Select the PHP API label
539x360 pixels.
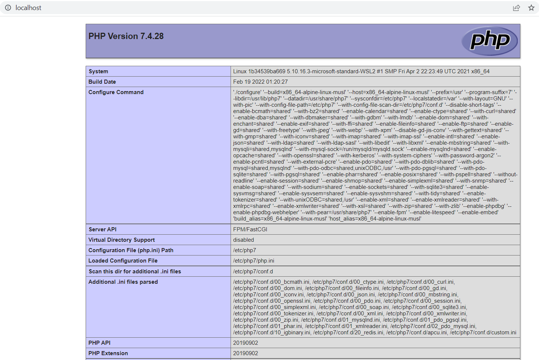[x=99, y=343]
